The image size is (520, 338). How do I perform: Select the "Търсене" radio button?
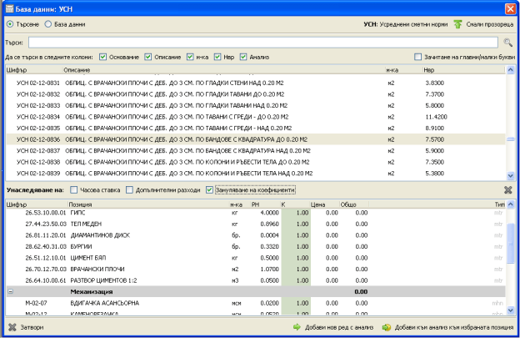tap(10, 25)
